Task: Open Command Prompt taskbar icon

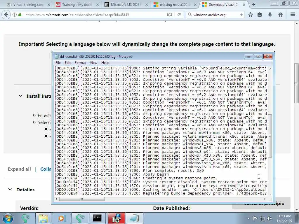Action: 98,218
